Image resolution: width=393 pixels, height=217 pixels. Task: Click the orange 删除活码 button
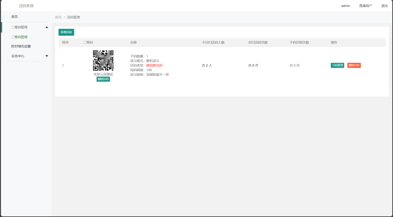click(354, 65)
